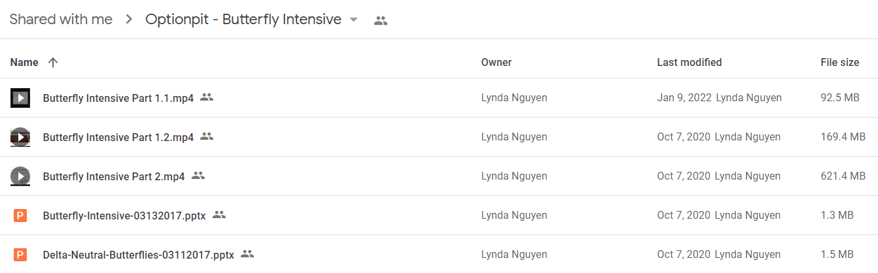Screen dimensions: 878x273
Task: Click shared icon next to Butterfly-Intensive-03132017.pptx
Action: 219,214
